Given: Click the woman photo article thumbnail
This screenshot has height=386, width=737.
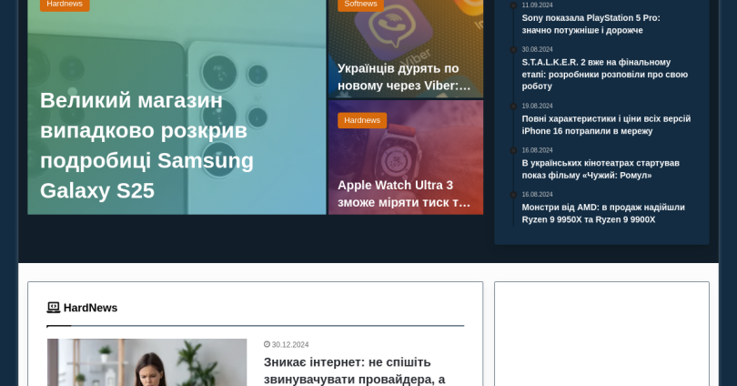Looking at the screenshot, I should [146, 362].
